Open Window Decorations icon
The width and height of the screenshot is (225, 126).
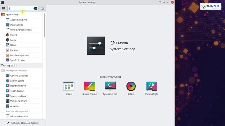coord(8,30)
